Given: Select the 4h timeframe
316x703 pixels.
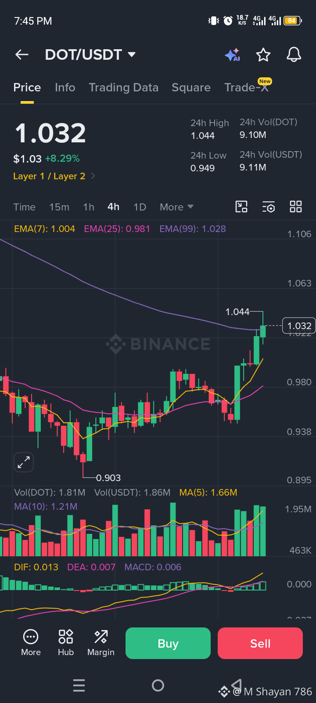Looking at the screenshot, I should (x=114, y=207).
